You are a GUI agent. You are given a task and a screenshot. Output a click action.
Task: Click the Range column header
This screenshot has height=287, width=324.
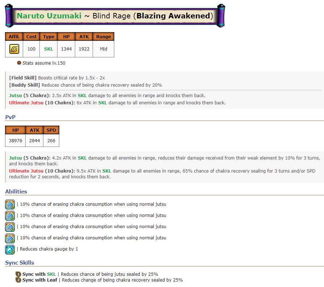click(103, 36)
